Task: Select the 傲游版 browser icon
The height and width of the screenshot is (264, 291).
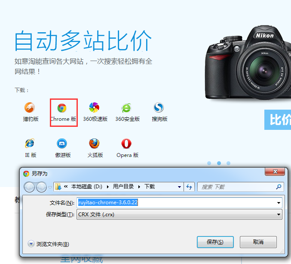Action: [62, 144]
